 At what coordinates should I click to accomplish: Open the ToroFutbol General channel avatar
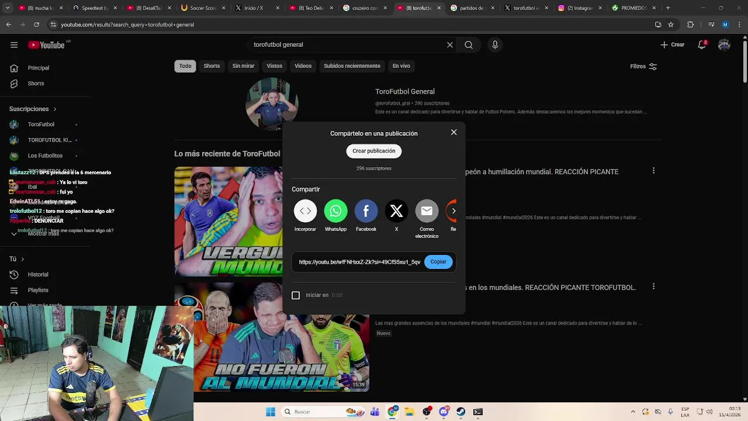click(272, 104)
